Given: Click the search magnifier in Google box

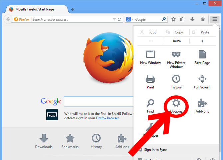Looking at the screenshot, I should pyautogui.click(x=164, y=19).
